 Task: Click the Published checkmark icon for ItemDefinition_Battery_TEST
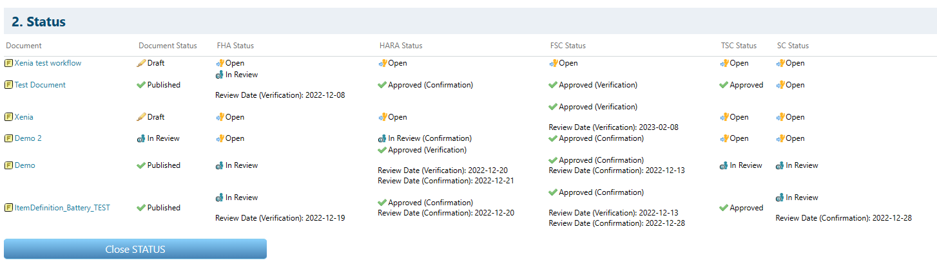coord(141,208)
